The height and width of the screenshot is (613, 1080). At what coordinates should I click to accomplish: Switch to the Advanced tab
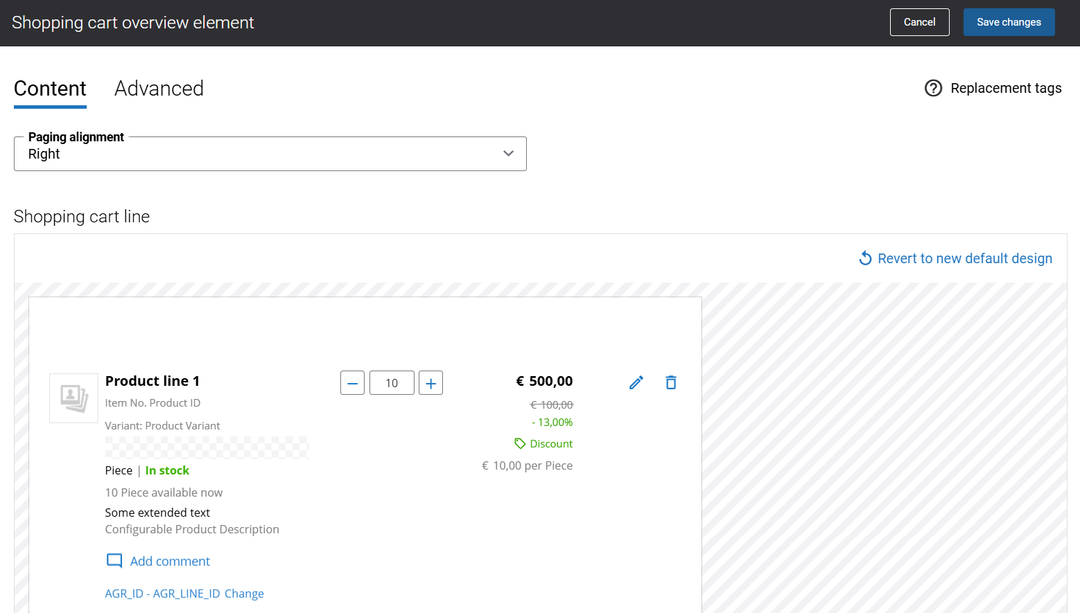tap(159, 89)
